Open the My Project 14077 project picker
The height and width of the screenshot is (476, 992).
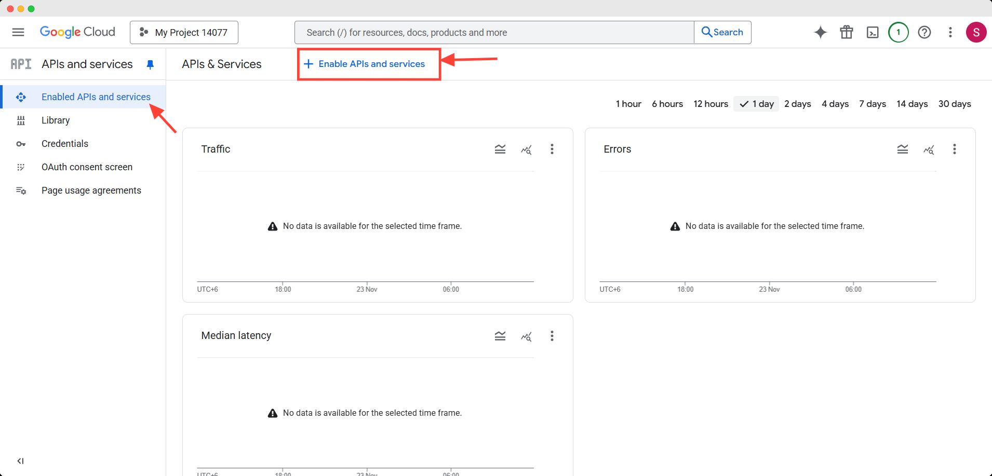[184, 32]
